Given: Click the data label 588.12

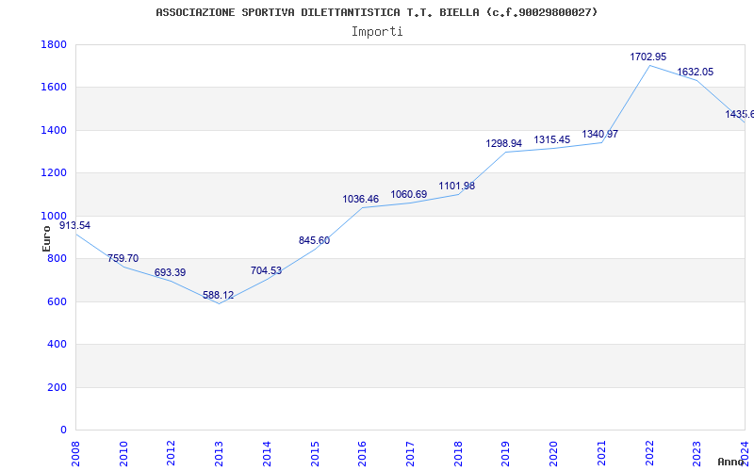Looking at the screenshot, I should (x=218, y=295).
